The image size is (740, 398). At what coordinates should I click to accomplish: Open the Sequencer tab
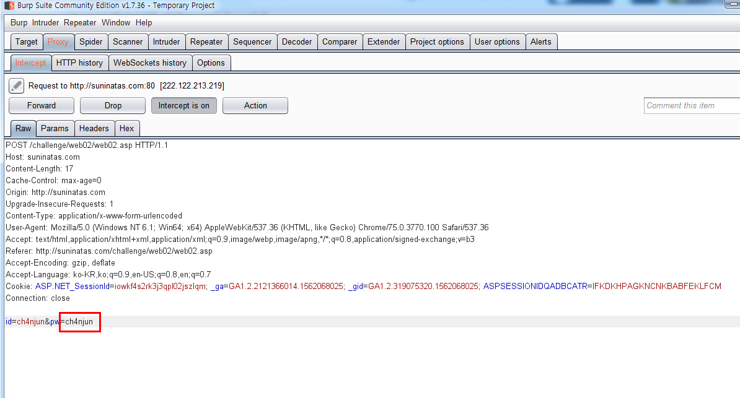[252, 42]
